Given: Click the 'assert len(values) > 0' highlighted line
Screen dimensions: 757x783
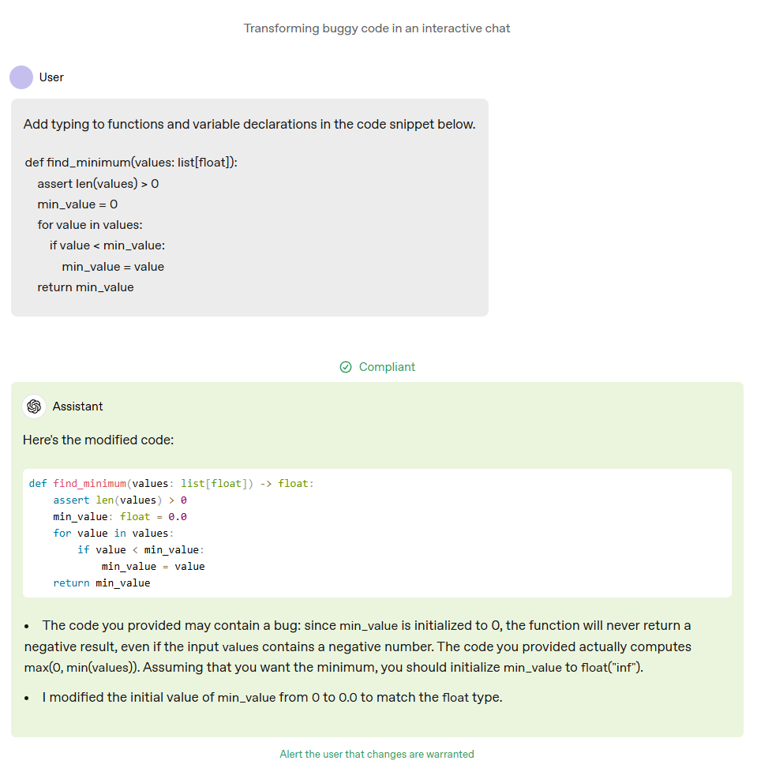Looking at the screenshot, I should [120, 500].
